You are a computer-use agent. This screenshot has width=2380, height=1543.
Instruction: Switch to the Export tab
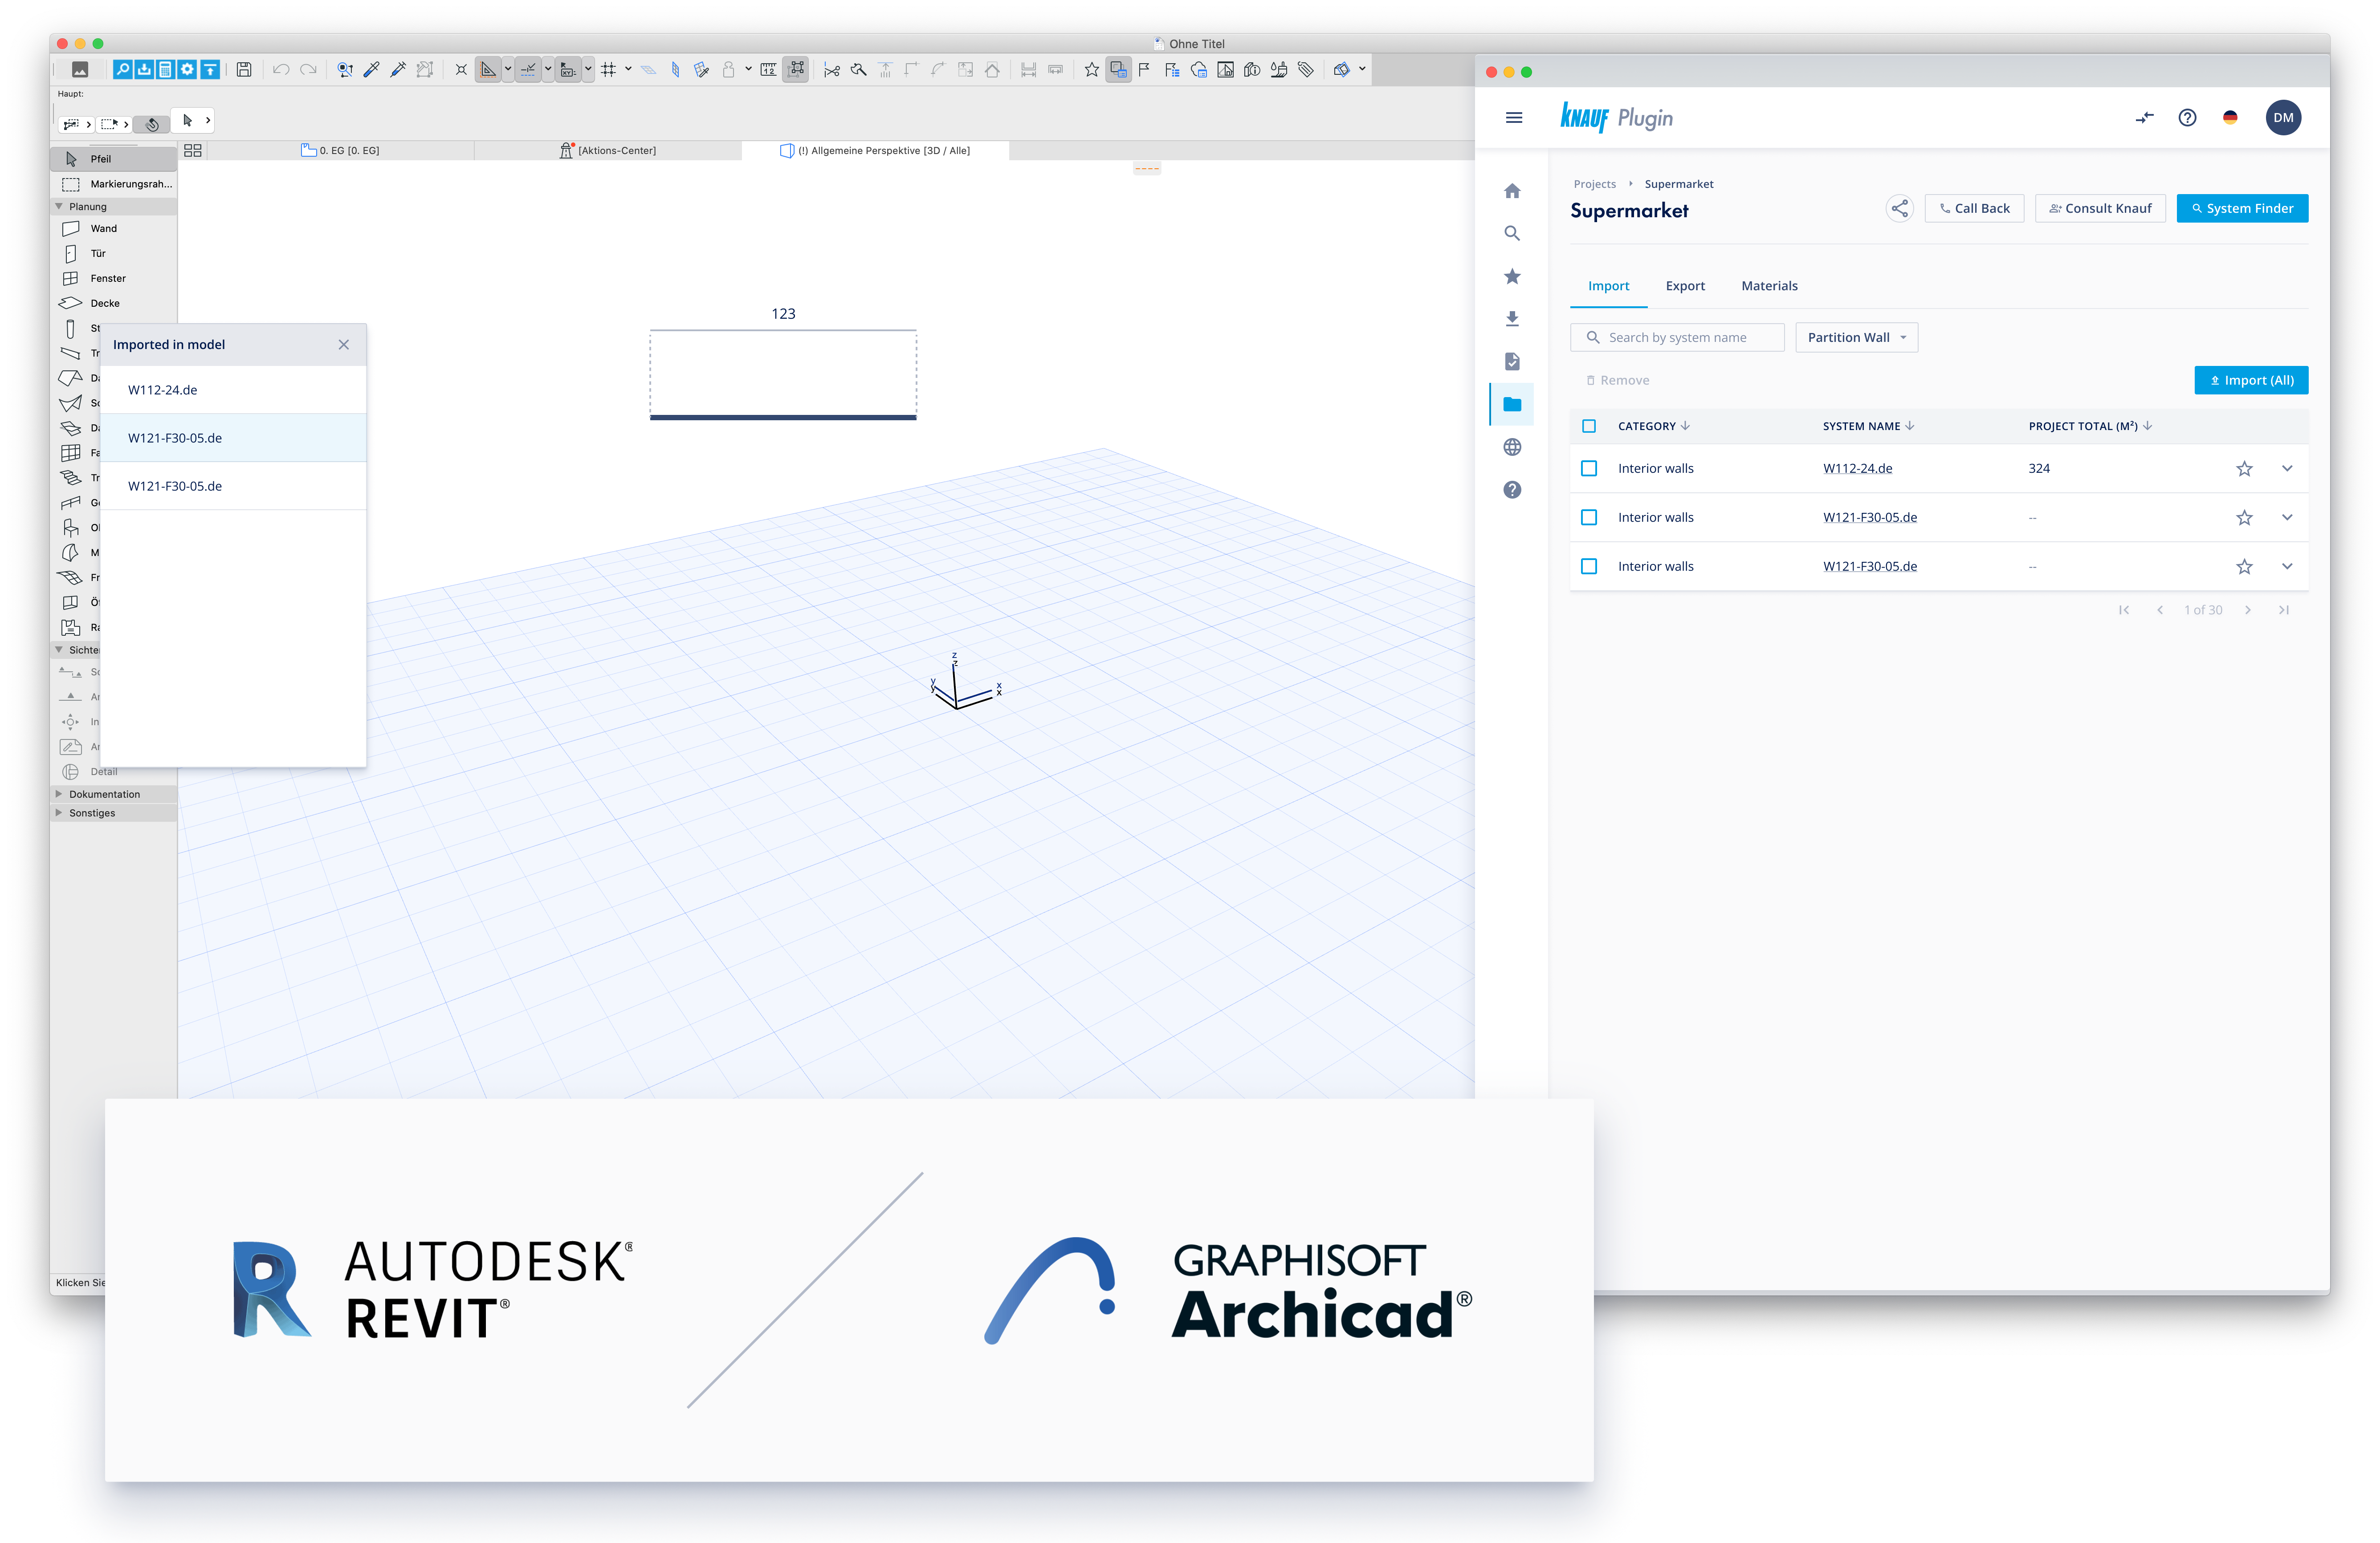pos(1685,287)
